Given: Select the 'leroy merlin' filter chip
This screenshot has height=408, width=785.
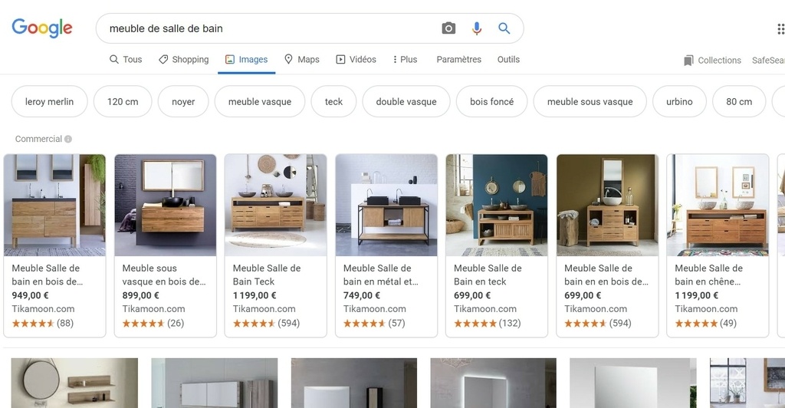Looking at the screenshot, I should click(x=49, y=102).
